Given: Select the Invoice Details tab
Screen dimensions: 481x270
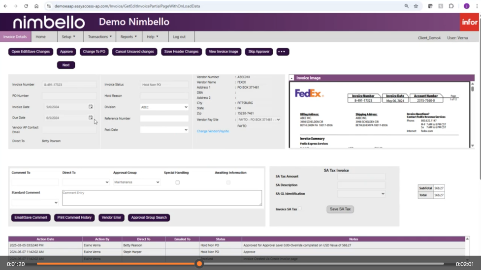Looking at the screenshot, I should click(x=15, y=37).
